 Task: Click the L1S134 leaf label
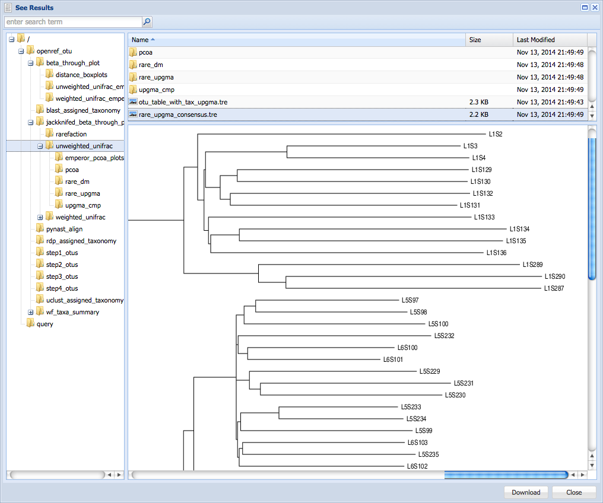click(x=519, y=229)
